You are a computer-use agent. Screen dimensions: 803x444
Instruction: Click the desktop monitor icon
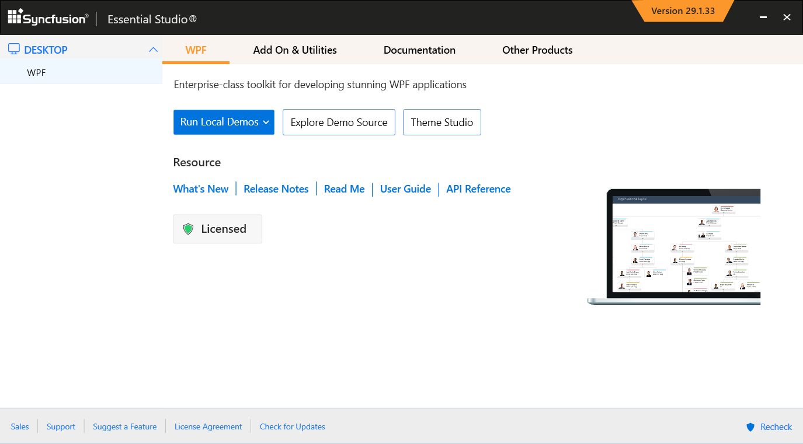point(14,50)
